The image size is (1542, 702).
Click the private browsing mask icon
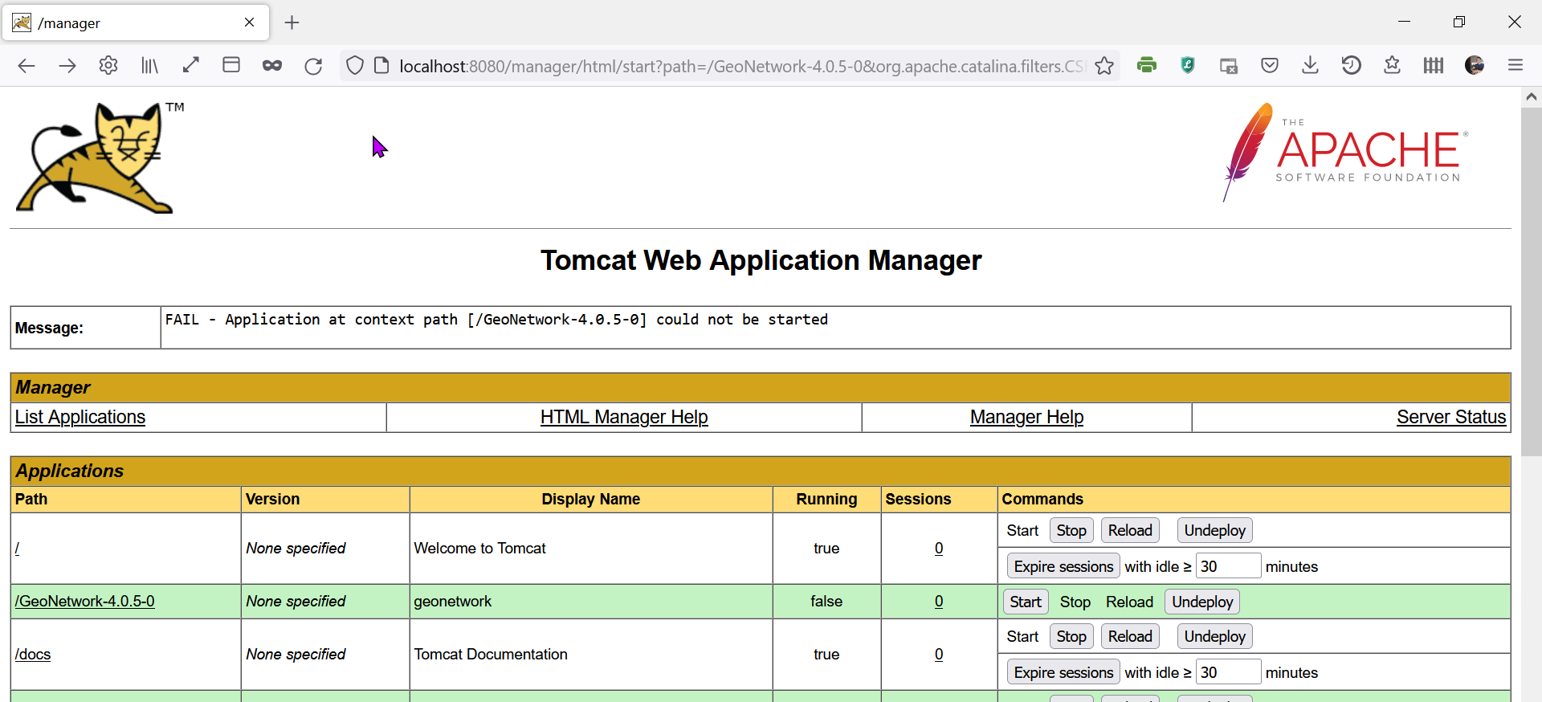pyautogui.click(x=272, y=66)
